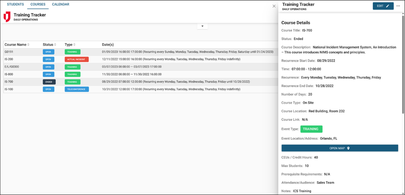Expand the filter dropdown arrow above table
Viewport: 405px width, 195px height.
(202, 26)
